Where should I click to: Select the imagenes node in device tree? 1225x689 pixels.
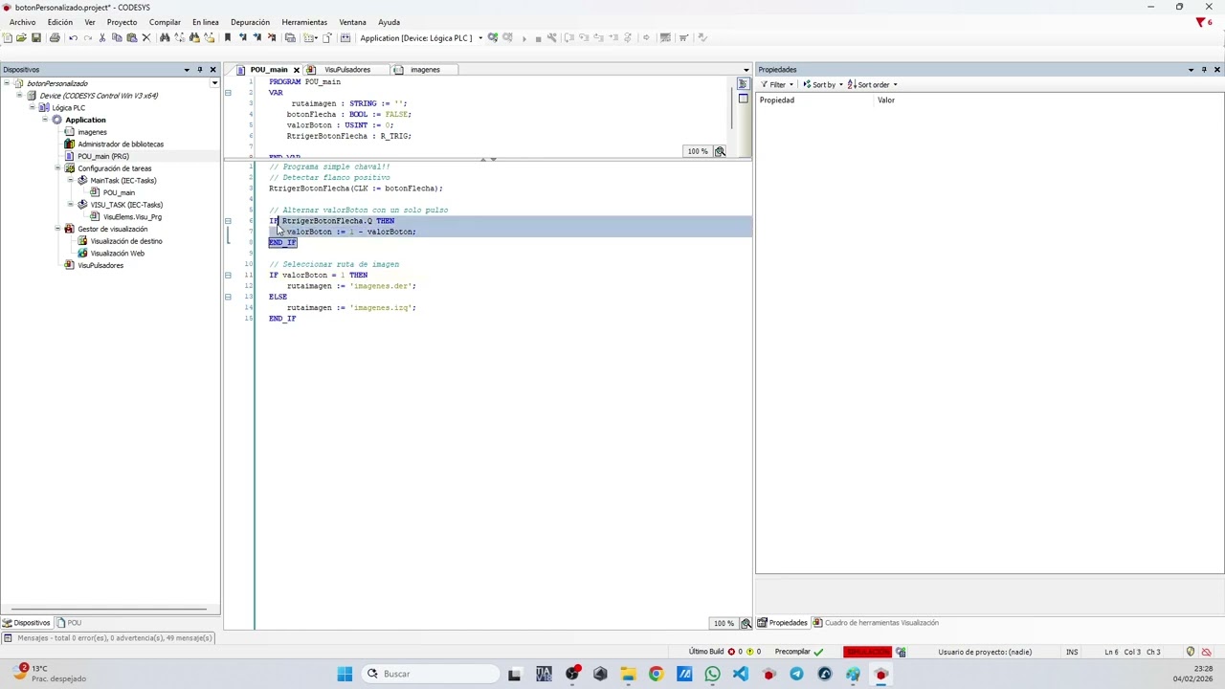click(x=92, y=132)
